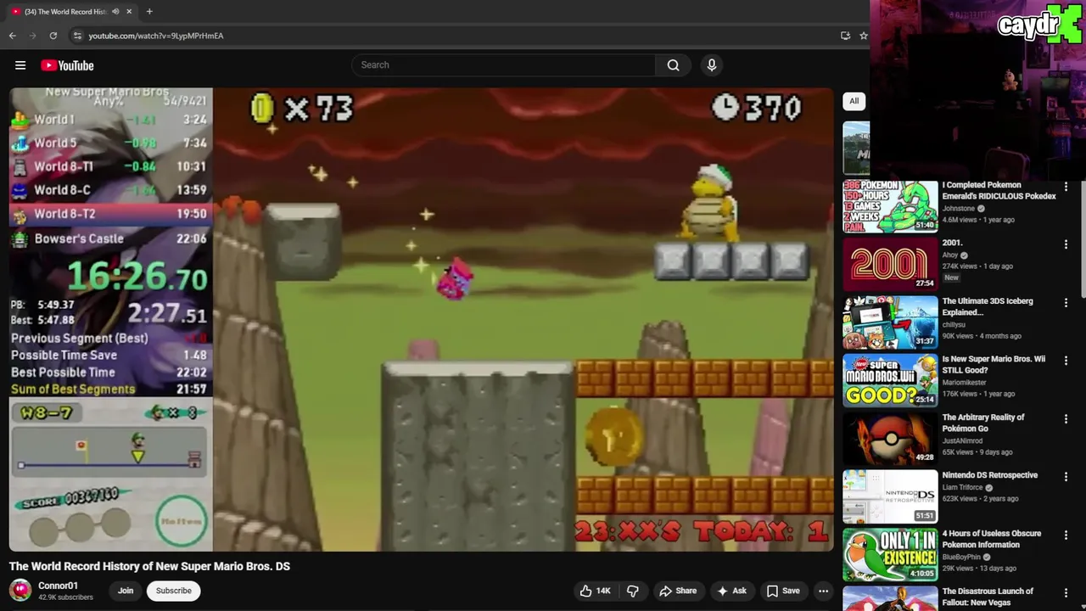Open the Connor01 channel avatar
The height and width of the screenshot is (611, 1086).
pyautogui.click(x=20, y=591)
